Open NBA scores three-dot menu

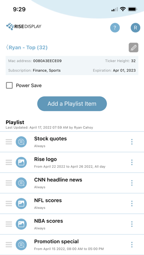132,224
